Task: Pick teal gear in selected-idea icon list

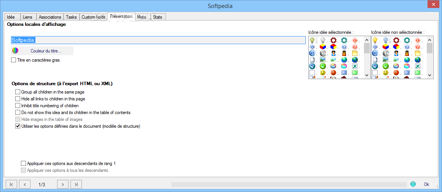Action: point(344,40)
